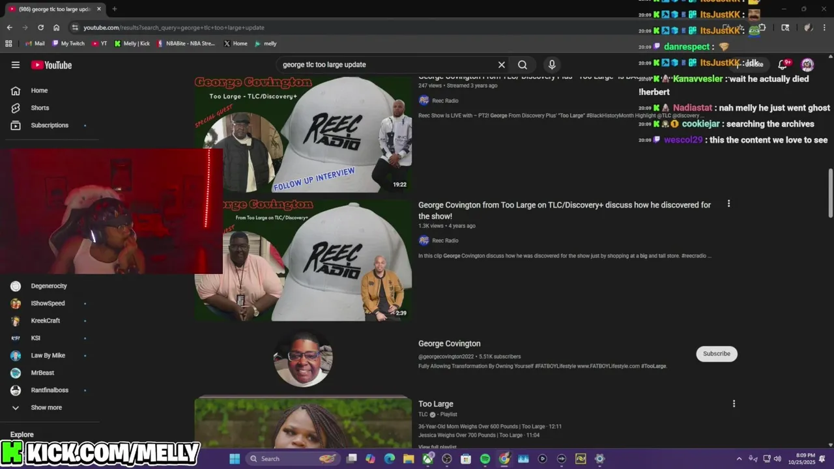834x469 pixels.
Task: Open Windows Start menu
Action: [235, 459]
